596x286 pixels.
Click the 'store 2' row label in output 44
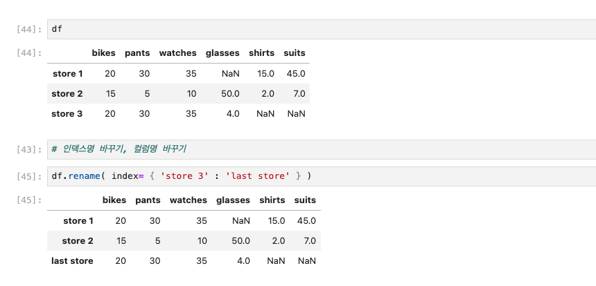(x=67, y=93)
